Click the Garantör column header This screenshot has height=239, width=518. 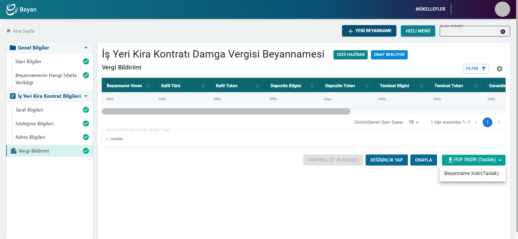(497, 86)
